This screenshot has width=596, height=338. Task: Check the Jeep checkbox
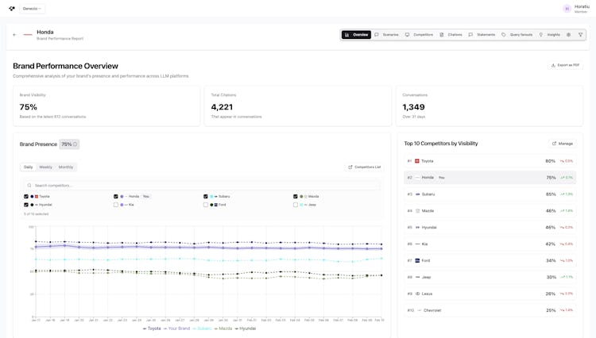(x=296, y=205)
